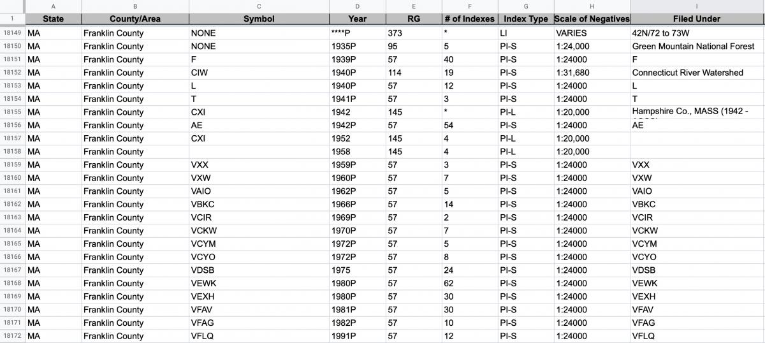This screenshot has height=343, width=765.
Task: Select column F letter header
Action: tap(469, 6)
